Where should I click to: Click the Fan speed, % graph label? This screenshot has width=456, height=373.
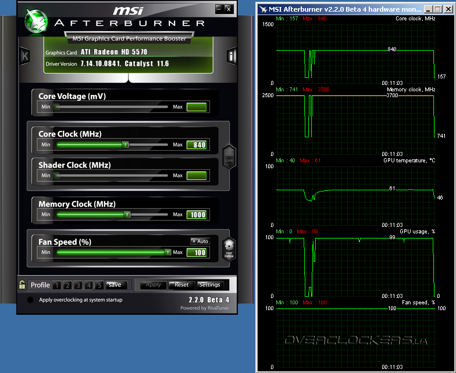[x=419, y=303]
